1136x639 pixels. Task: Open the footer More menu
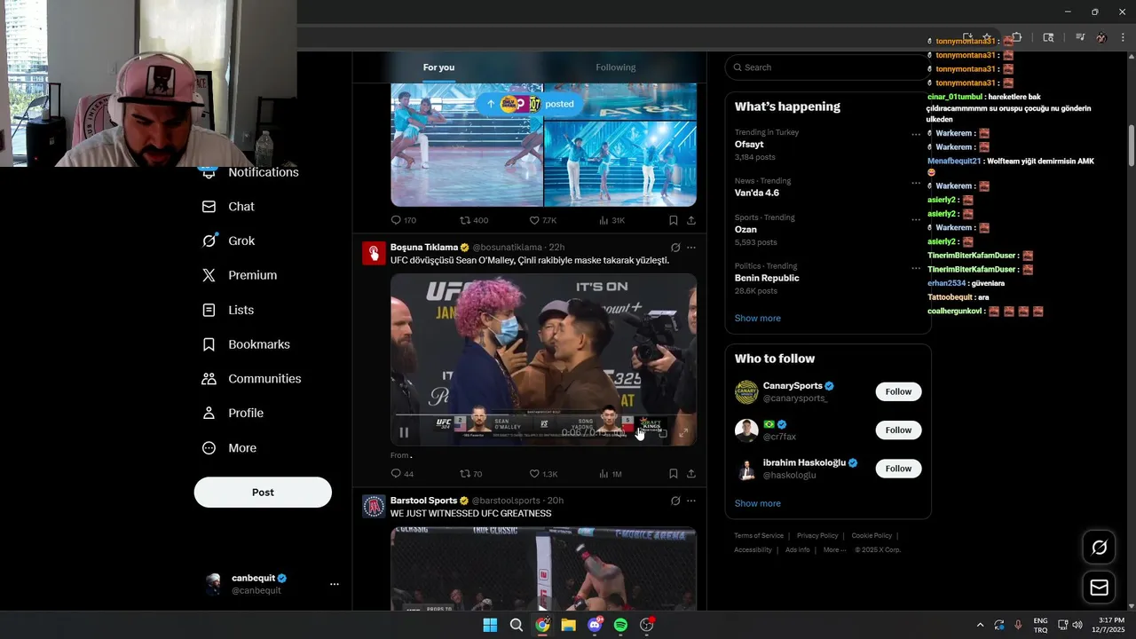tap(834, 550)
